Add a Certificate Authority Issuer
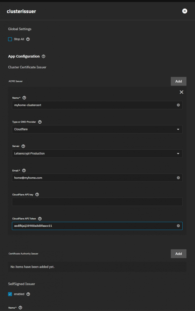This screenshot has height=311, width=195. (178, 254)
